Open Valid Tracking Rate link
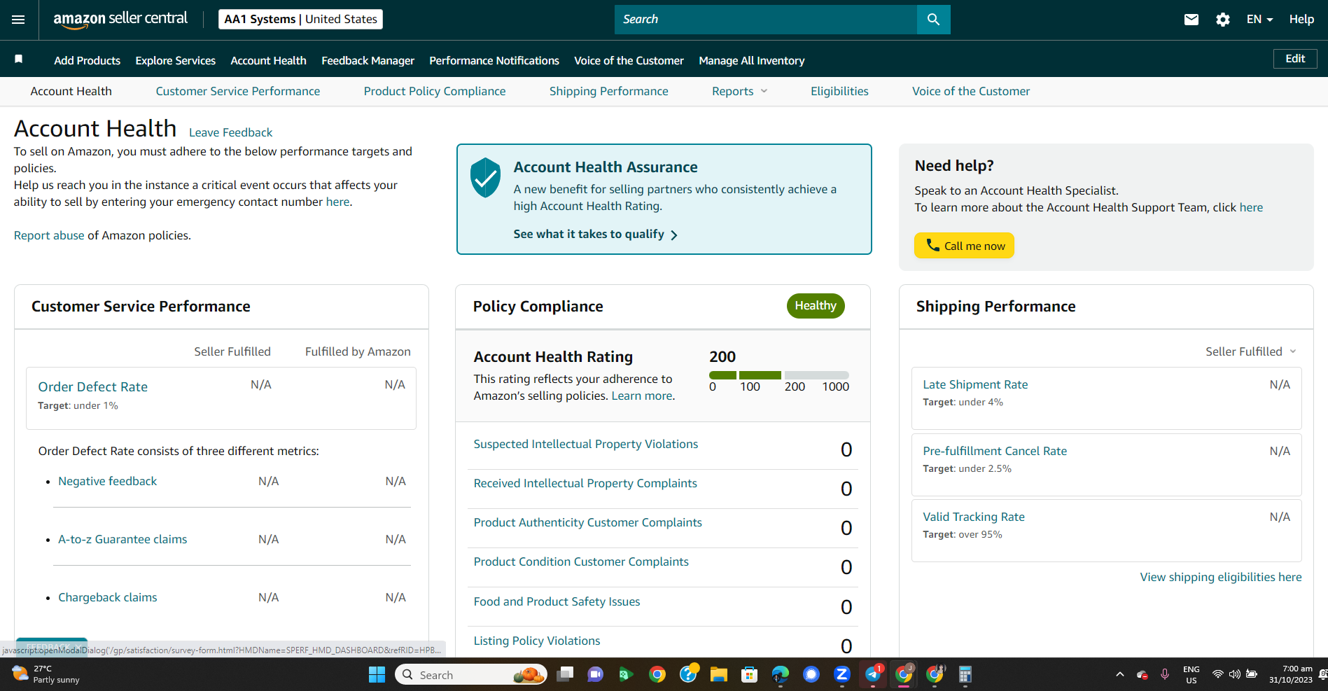Image resolution: width=1328 pixels, height=691 pixels. pyautogui.click(x=973, y=517)
